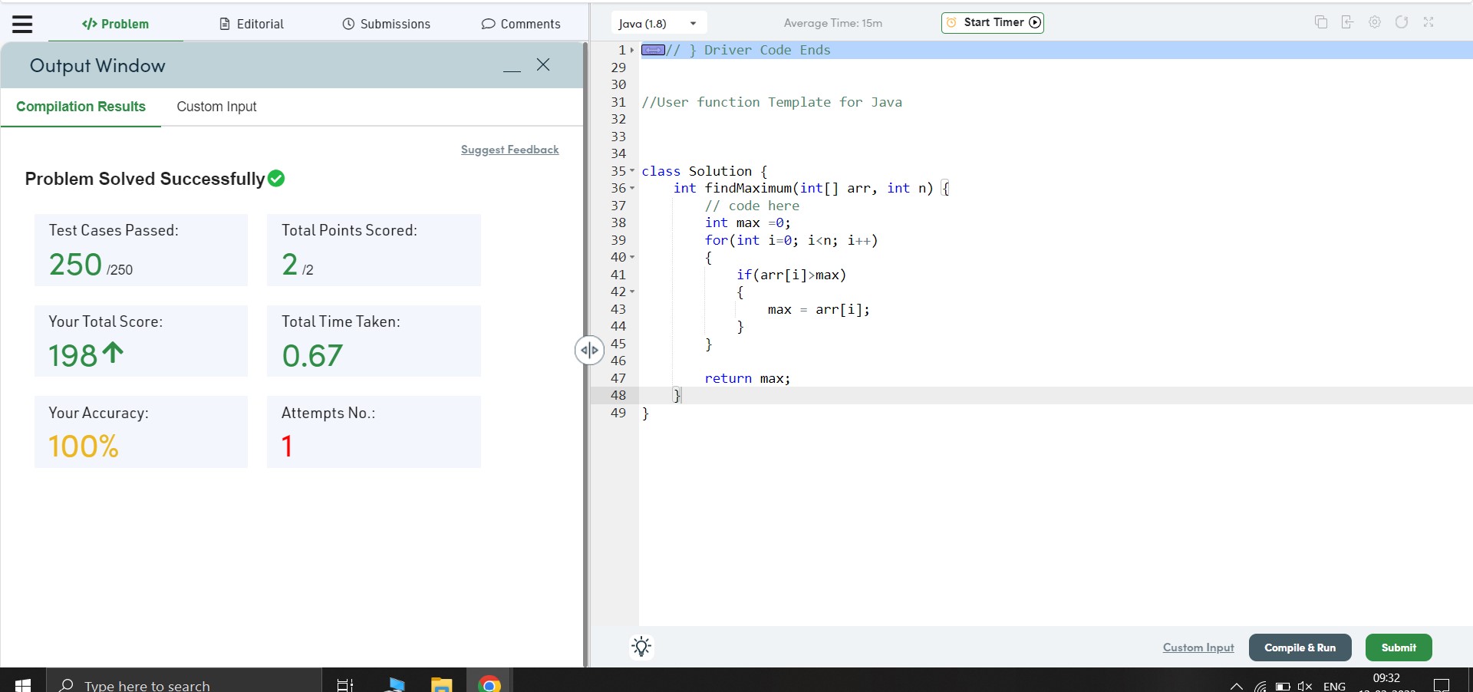The image size is (1473, 692).
Task: Click the lightbulb hint icon
Action: coord(641,647)
